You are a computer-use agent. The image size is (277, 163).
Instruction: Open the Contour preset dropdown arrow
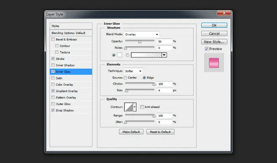pyautogui.click(x=135, y=107)
